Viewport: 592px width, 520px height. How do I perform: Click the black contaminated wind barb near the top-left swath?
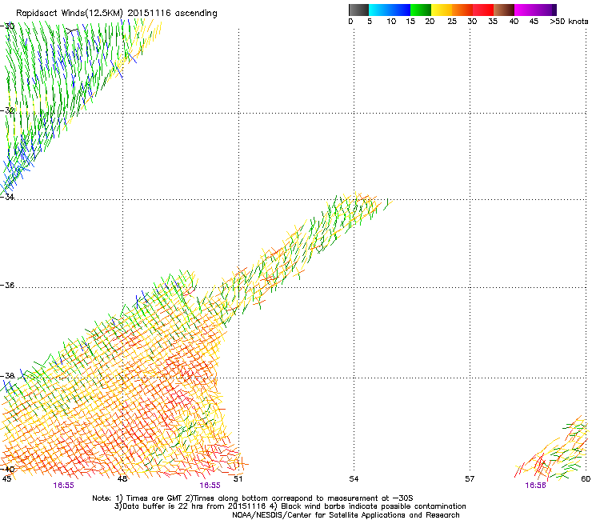[72, 29]
